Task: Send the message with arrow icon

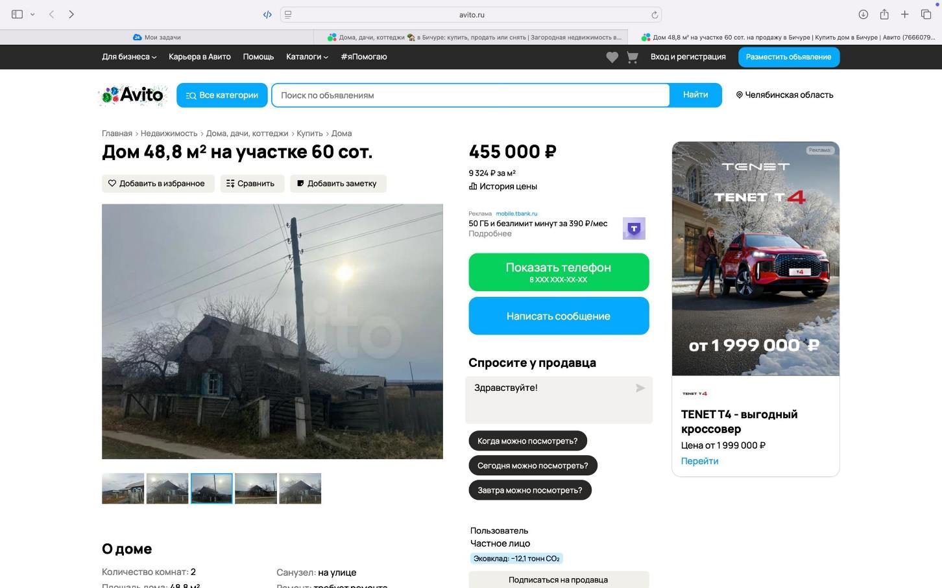Action: coord(640,388)
